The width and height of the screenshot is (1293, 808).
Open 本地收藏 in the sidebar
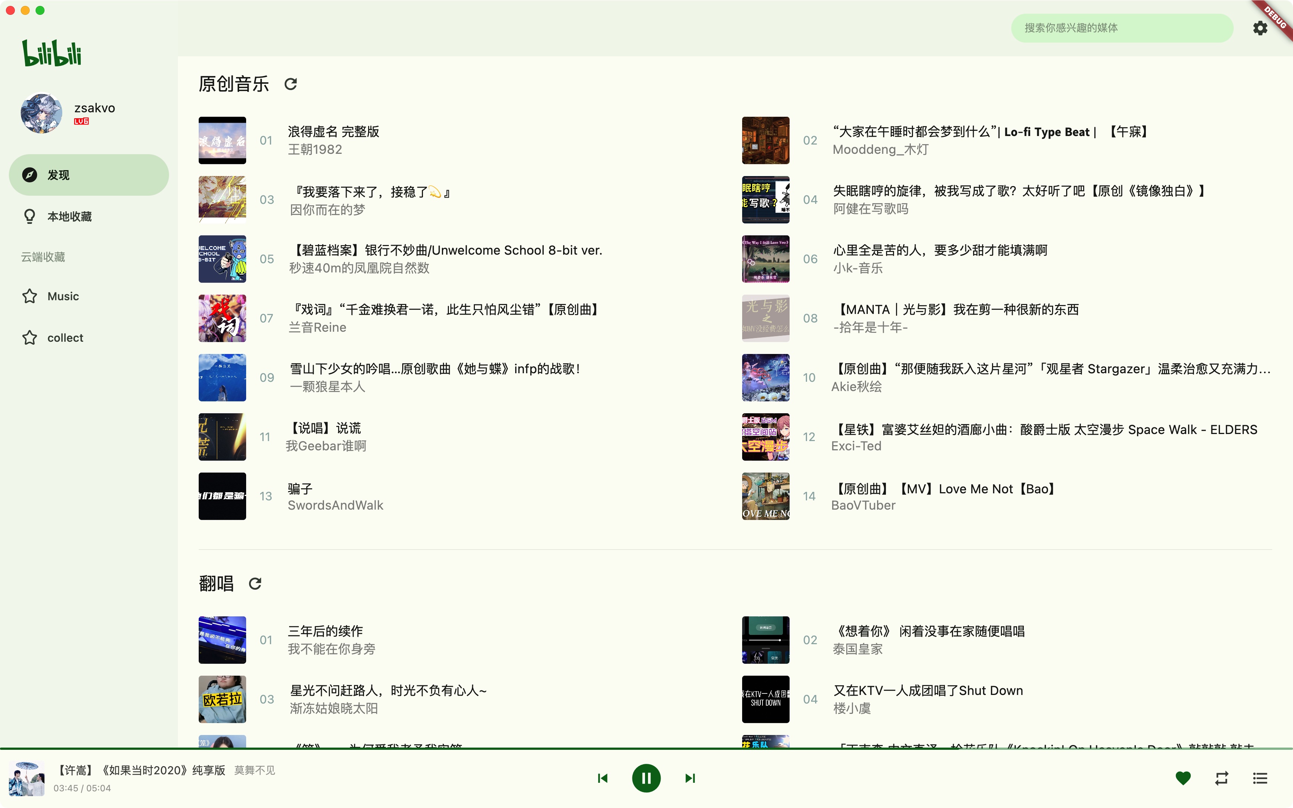[x=69, y=216]
